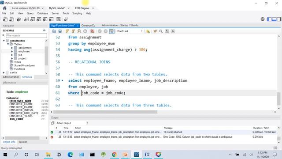
Task: Open Workbench preferences gear icon
Action: 263,19
